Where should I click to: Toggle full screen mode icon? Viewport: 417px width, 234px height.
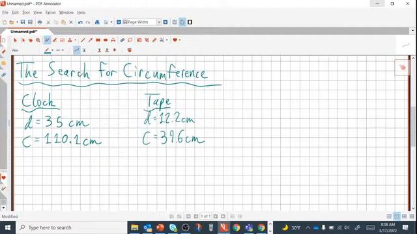pos(190,22)
